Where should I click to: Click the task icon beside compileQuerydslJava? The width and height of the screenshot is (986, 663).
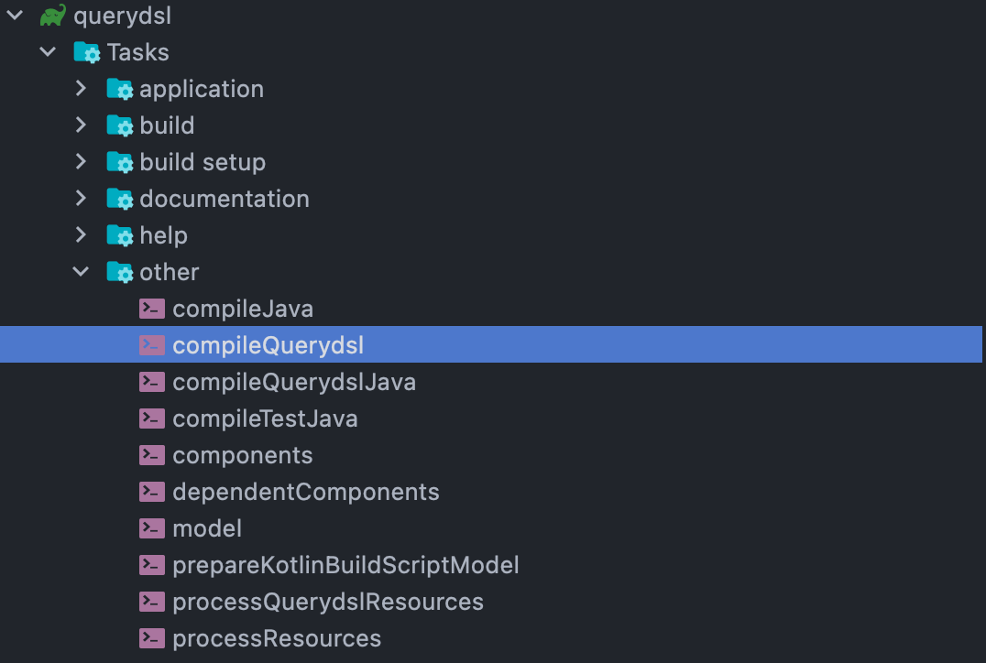[152, 382]
